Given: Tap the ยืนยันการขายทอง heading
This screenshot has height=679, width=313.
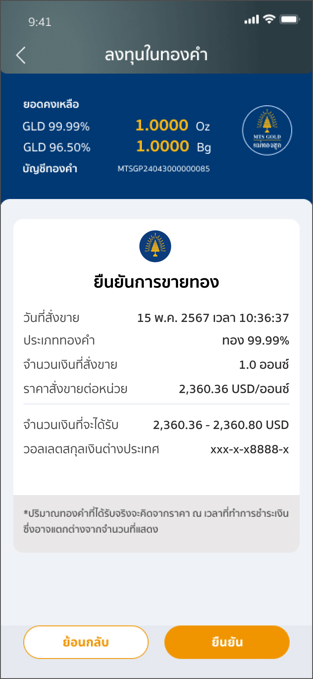Looking at the screenshot, I should click(x=156, y=282).
